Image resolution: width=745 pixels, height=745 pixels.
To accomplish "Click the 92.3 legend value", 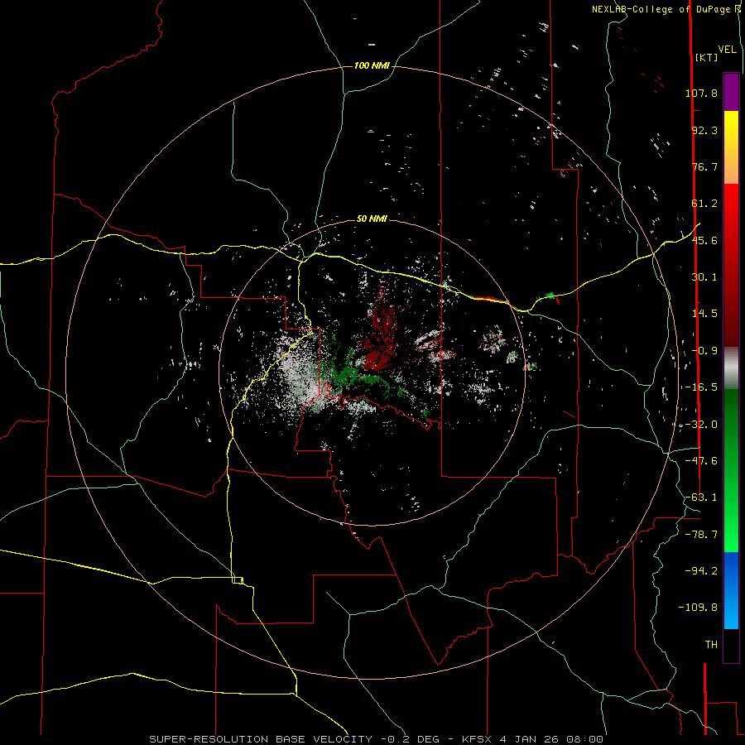I will 704,130.
